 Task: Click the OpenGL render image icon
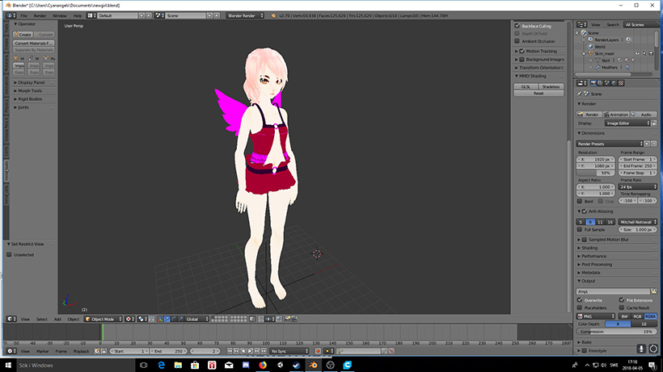point(287,319)
